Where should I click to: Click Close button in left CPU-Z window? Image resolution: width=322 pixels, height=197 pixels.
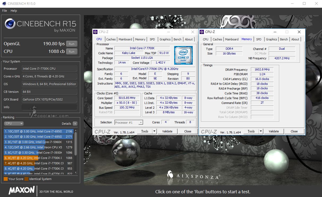188,131
